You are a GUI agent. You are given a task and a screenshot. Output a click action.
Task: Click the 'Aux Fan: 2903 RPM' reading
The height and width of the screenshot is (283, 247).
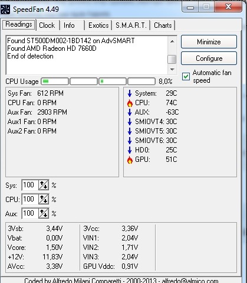click(37, 112)
